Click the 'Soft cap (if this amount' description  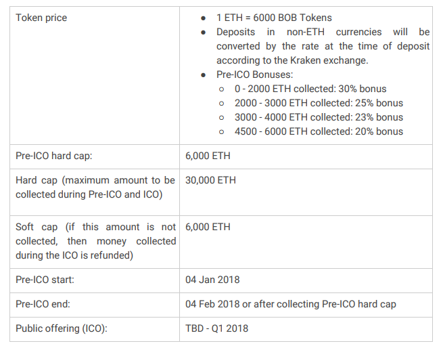(x=95, y=241)
